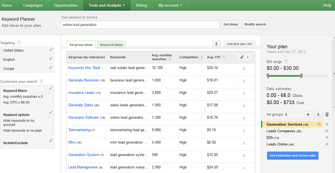Open the Lead Management ad group link
The width and height of the screenshot is (335, 173).
tap(83, 167)
